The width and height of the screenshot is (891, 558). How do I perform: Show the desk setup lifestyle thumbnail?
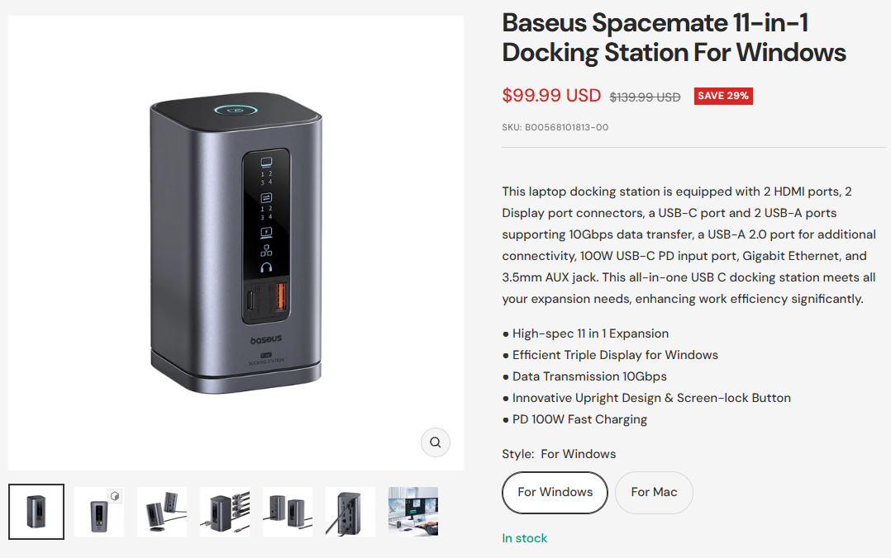(x=413, y=512)
